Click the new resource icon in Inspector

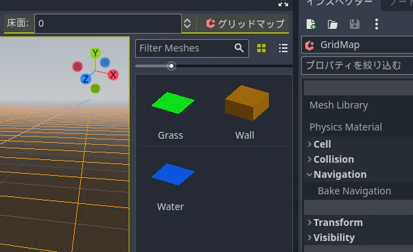311,24
